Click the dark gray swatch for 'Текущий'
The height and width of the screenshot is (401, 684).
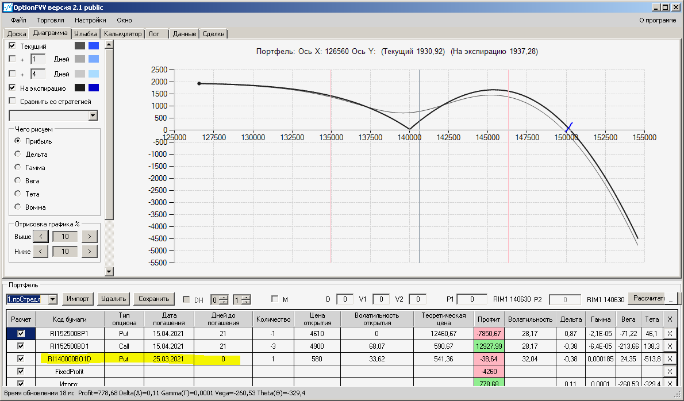pos(80,46)
